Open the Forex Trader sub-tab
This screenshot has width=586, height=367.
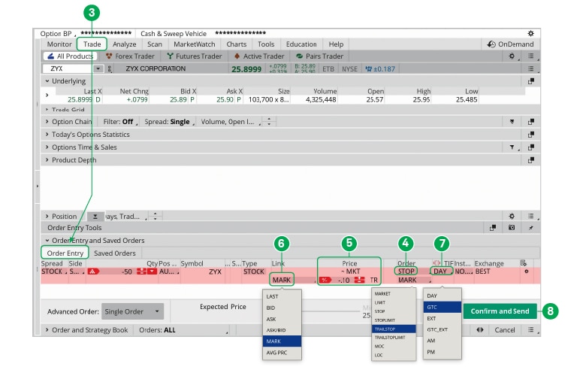coord(130,56)
